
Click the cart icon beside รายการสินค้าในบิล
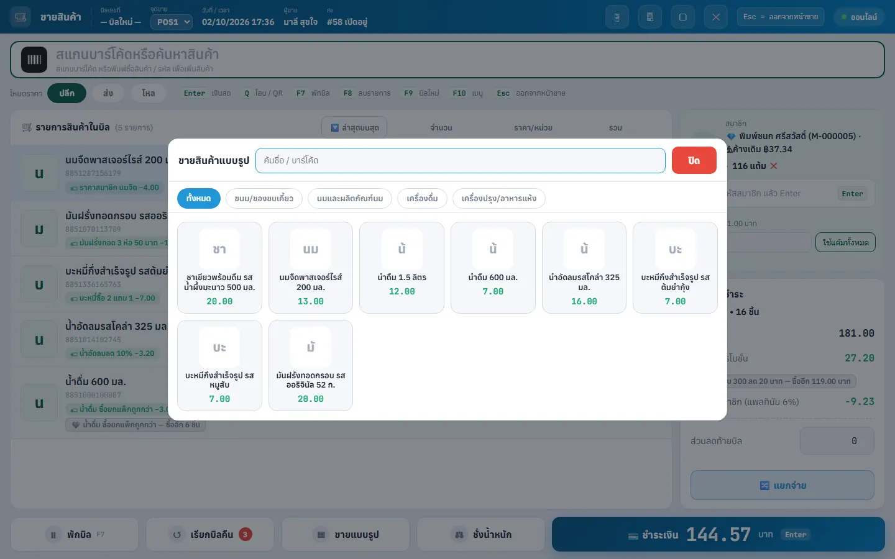(27, 127)
